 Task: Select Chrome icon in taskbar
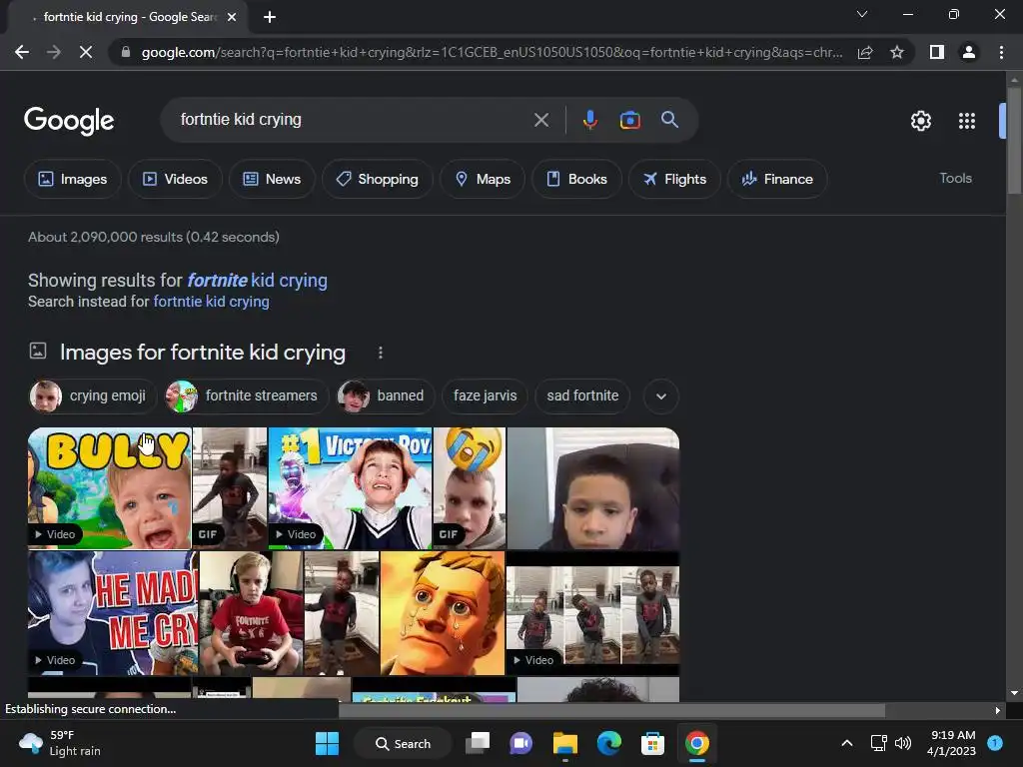tap(696, 743)
